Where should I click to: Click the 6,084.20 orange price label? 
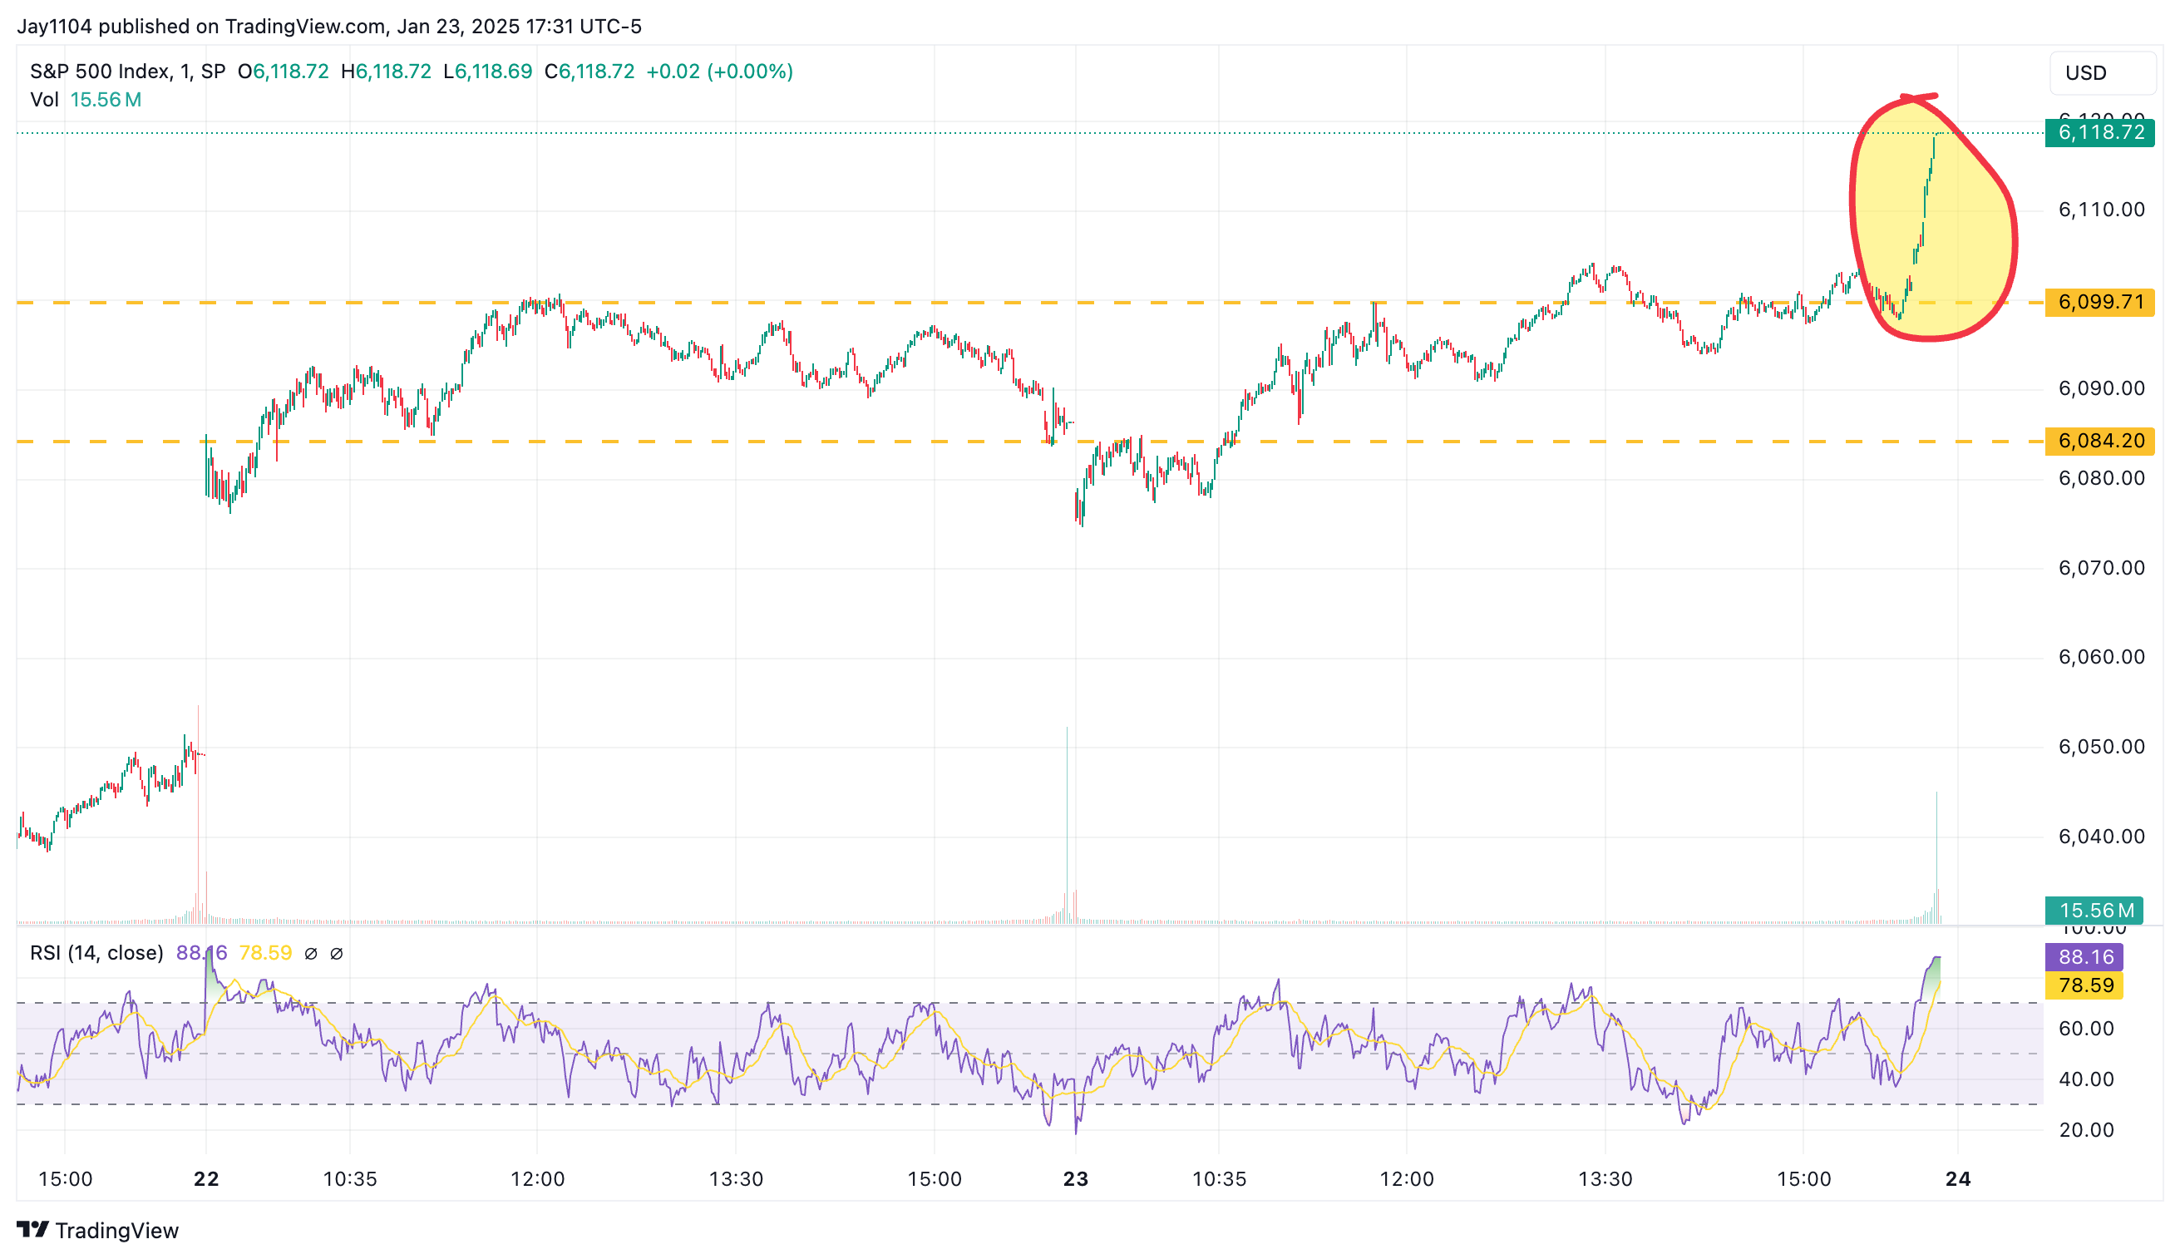pos(2099,441)
